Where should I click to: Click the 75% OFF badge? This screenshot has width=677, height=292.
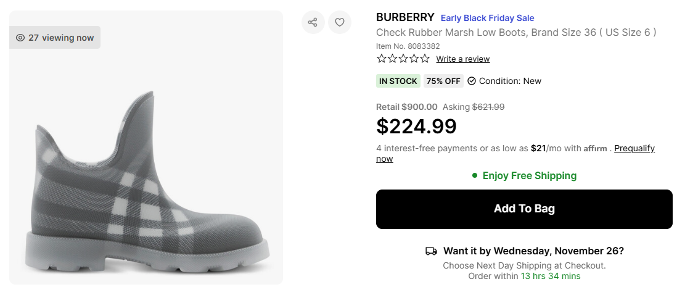coord(443,81)
